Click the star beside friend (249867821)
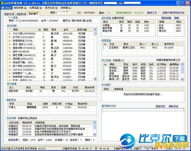Screen dimensions: 191x151 tap(9, 77)
